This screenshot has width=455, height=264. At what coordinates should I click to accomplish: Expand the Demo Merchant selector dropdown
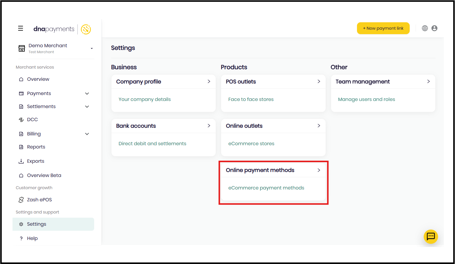(91, 48)
